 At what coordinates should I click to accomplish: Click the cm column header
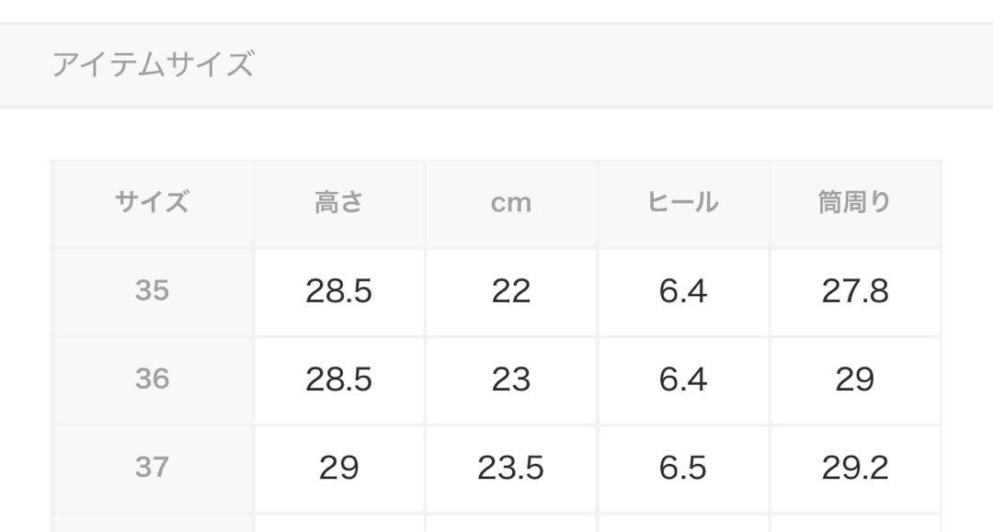click(x=511, y=204)
